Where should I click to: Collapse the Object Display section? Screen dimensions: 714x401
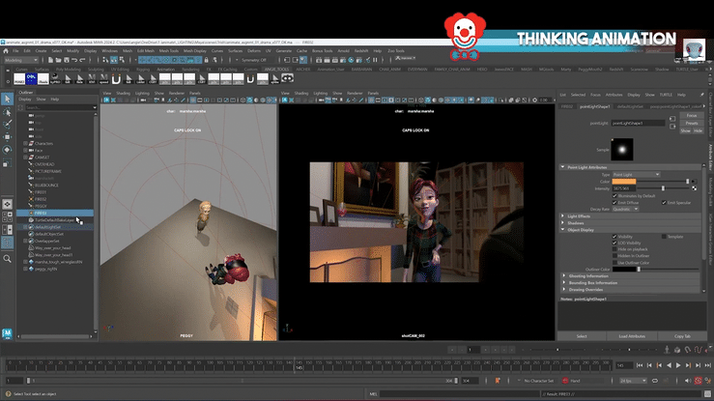click(x=563, y=230)
